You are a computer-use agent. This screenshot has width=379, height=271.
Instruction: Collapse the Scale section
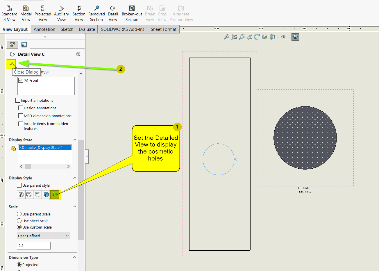coord(75,207)
